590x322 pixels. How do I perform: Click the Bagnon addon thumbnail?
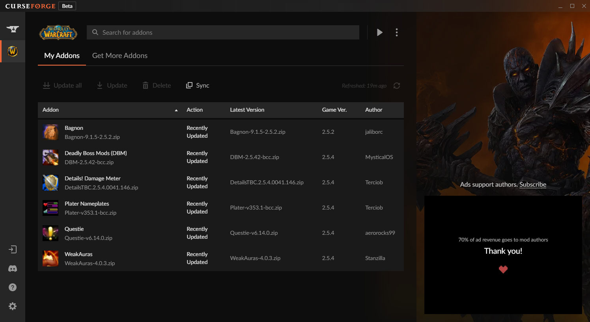(x=50, y=132)
